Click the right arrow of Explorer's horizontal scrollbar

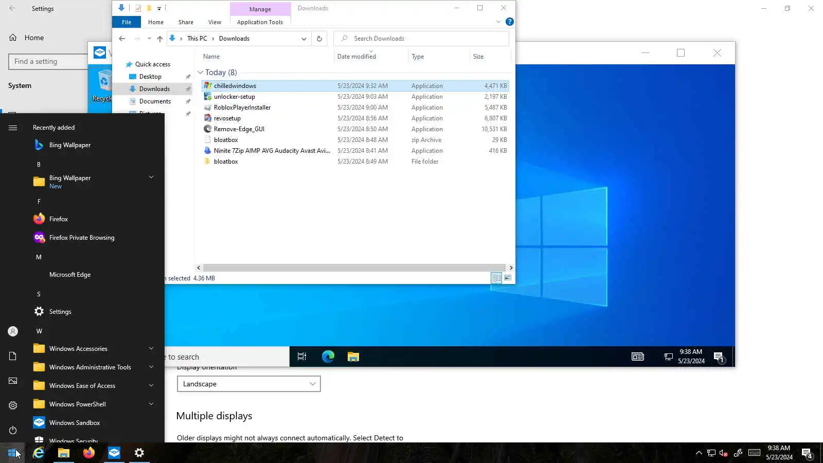(511, 268)
